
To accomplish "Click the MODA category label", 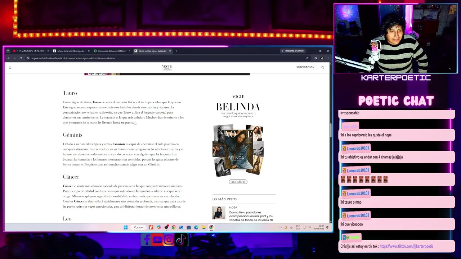I will pos(233,208).
